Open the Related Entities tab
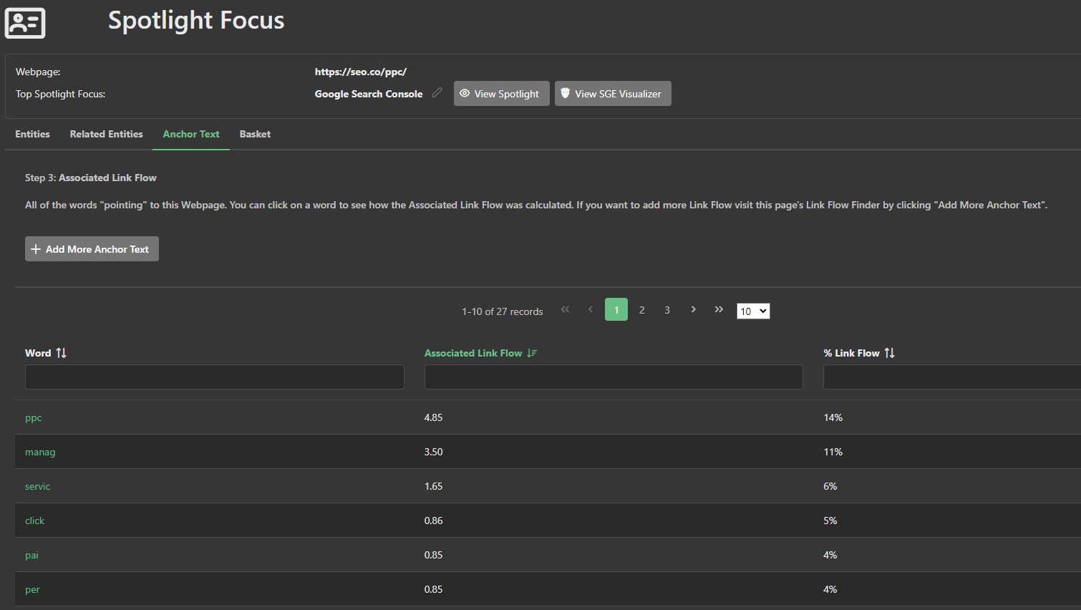Screen dimensions: 1081x610 coord(106,134)
